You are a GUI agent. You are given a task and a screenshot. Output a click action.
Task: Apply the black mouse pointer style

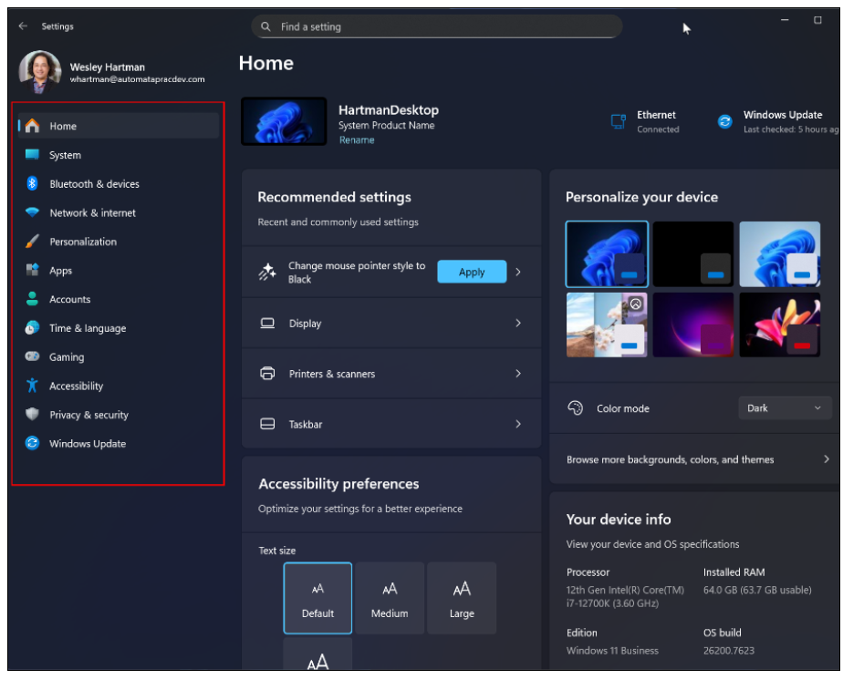coord(472,272)
